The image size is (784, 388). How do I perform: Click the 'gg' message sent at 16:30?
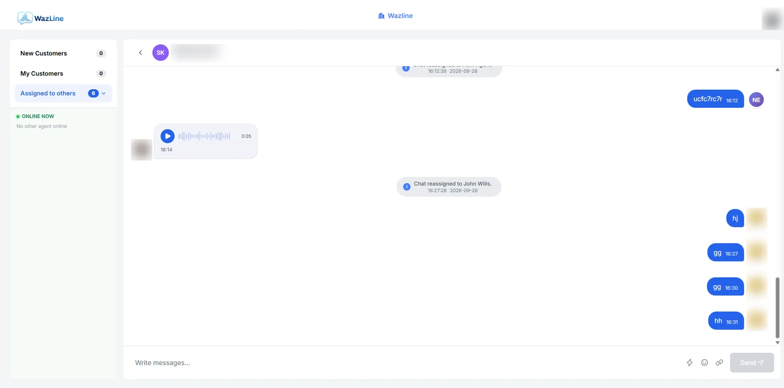click(726, 287)
